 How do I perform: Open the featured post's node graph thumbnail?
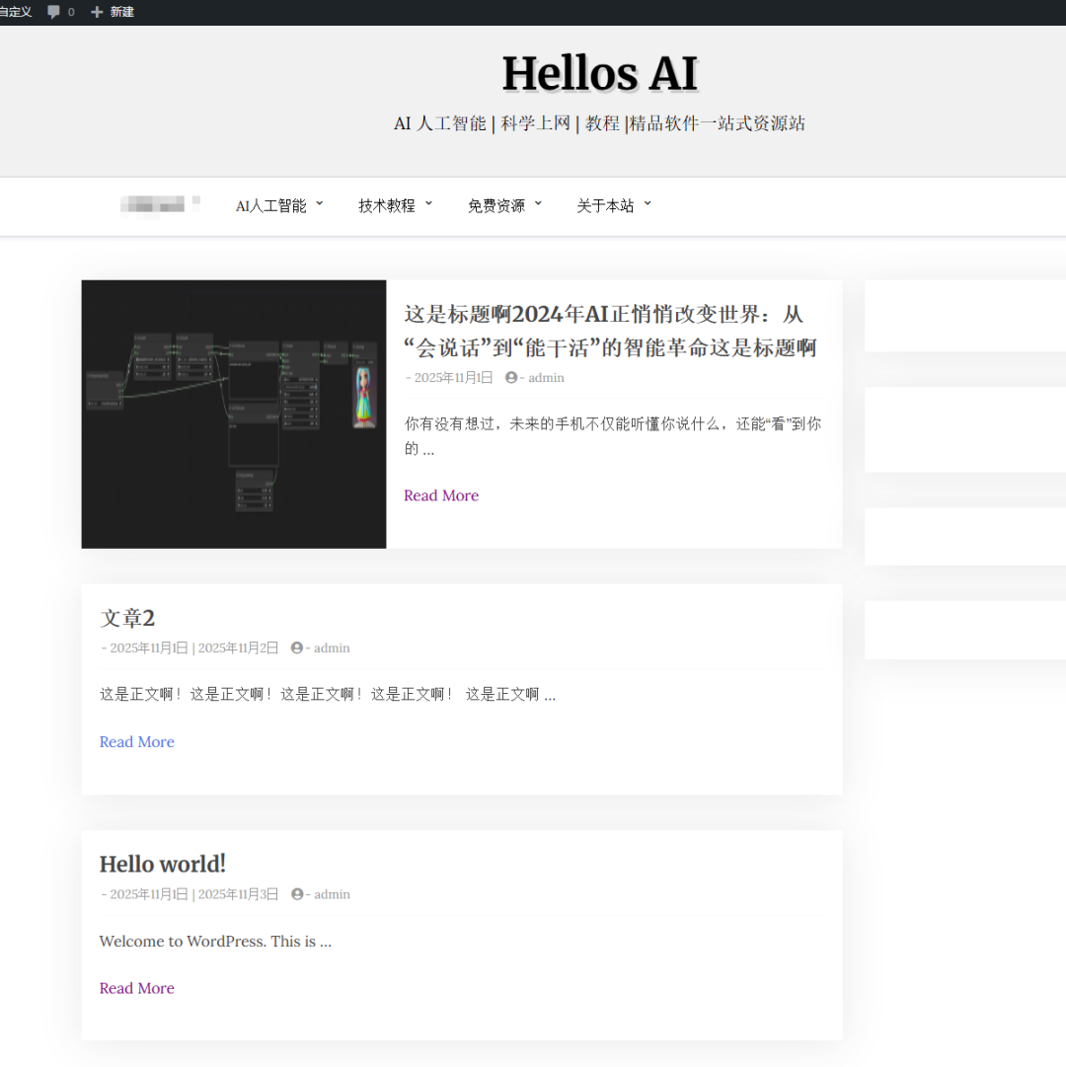234,414
